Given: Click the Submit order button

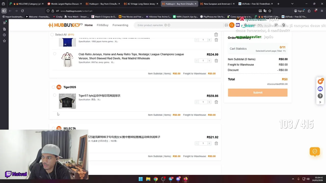Looking at the screenshot, I should (x=257, y=93).
